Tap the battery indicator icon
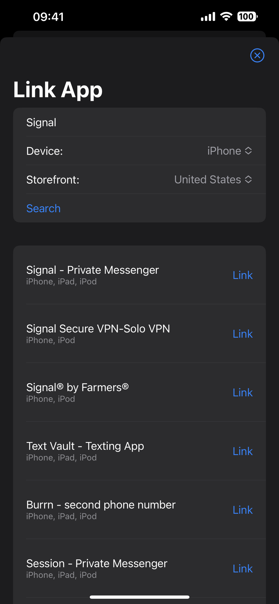 247,16
